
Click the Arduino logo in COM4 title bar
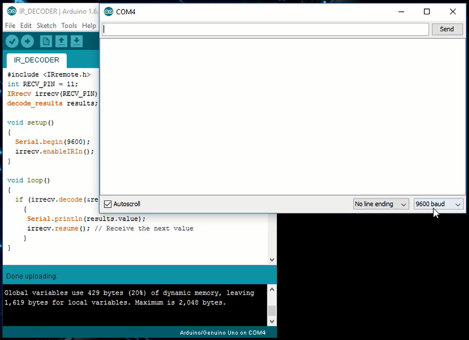109,12
